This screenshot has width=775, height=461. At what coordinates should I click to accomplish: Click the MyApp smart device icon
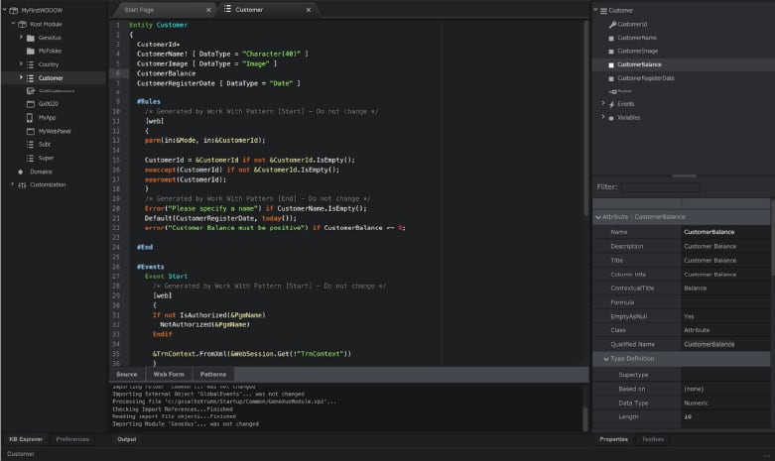pyautogui.click(x=30, y=117)
